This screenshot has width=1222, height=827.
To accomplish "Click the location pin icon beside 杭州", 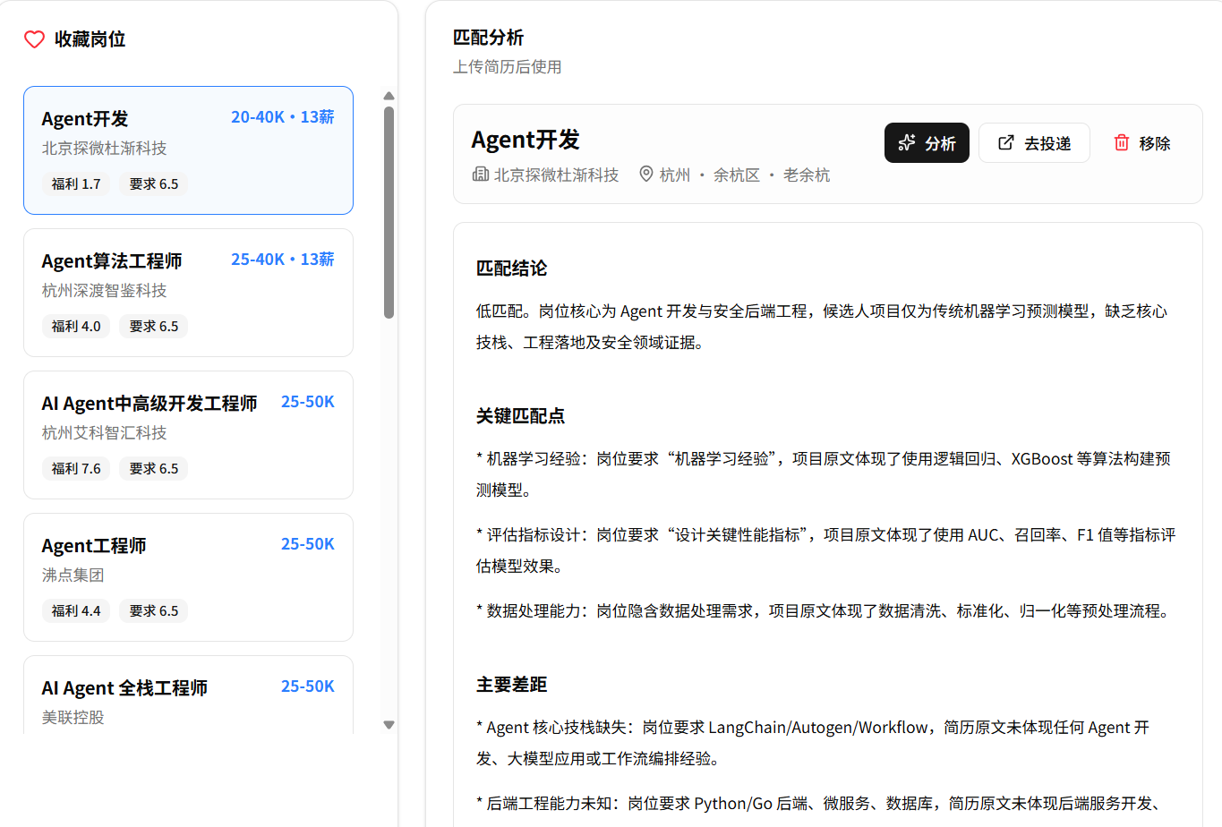I will tap(646, 175).
